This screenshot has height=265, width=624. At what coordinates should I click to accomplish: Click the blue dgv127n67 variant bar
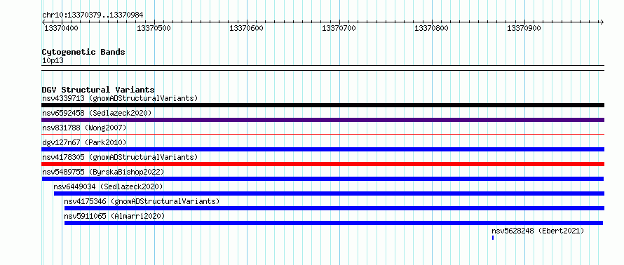[323, 149]
